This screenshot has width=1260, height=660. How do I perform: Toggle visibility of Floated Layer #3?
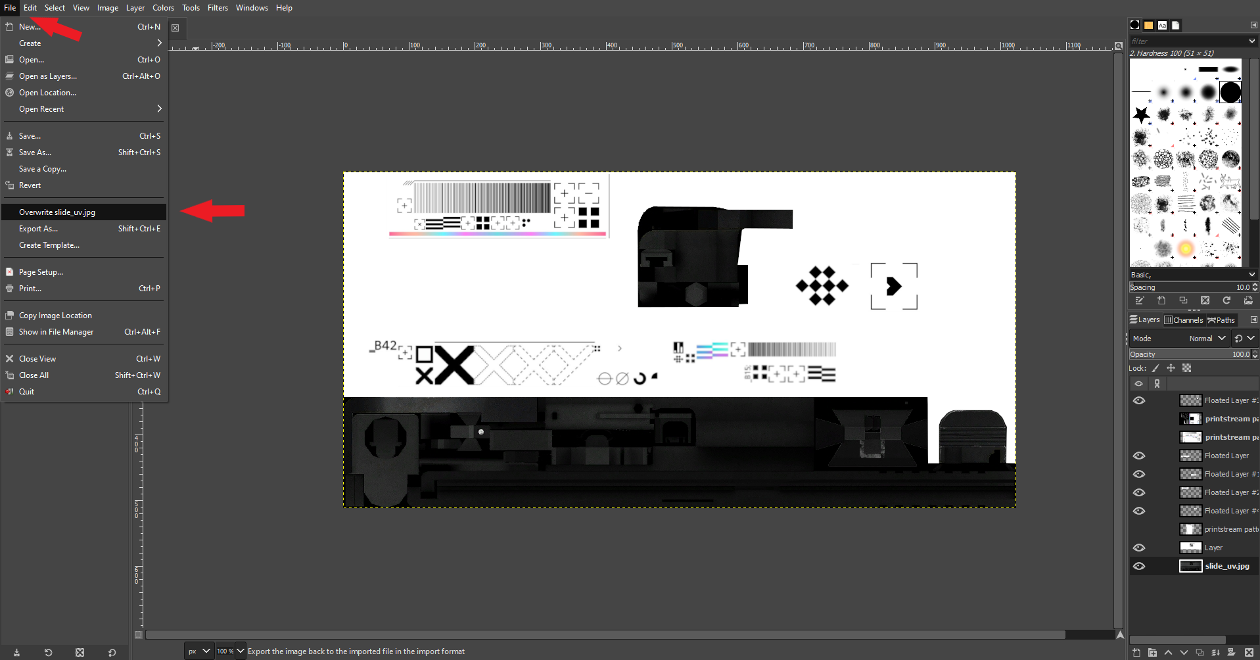coord(1139,400)
